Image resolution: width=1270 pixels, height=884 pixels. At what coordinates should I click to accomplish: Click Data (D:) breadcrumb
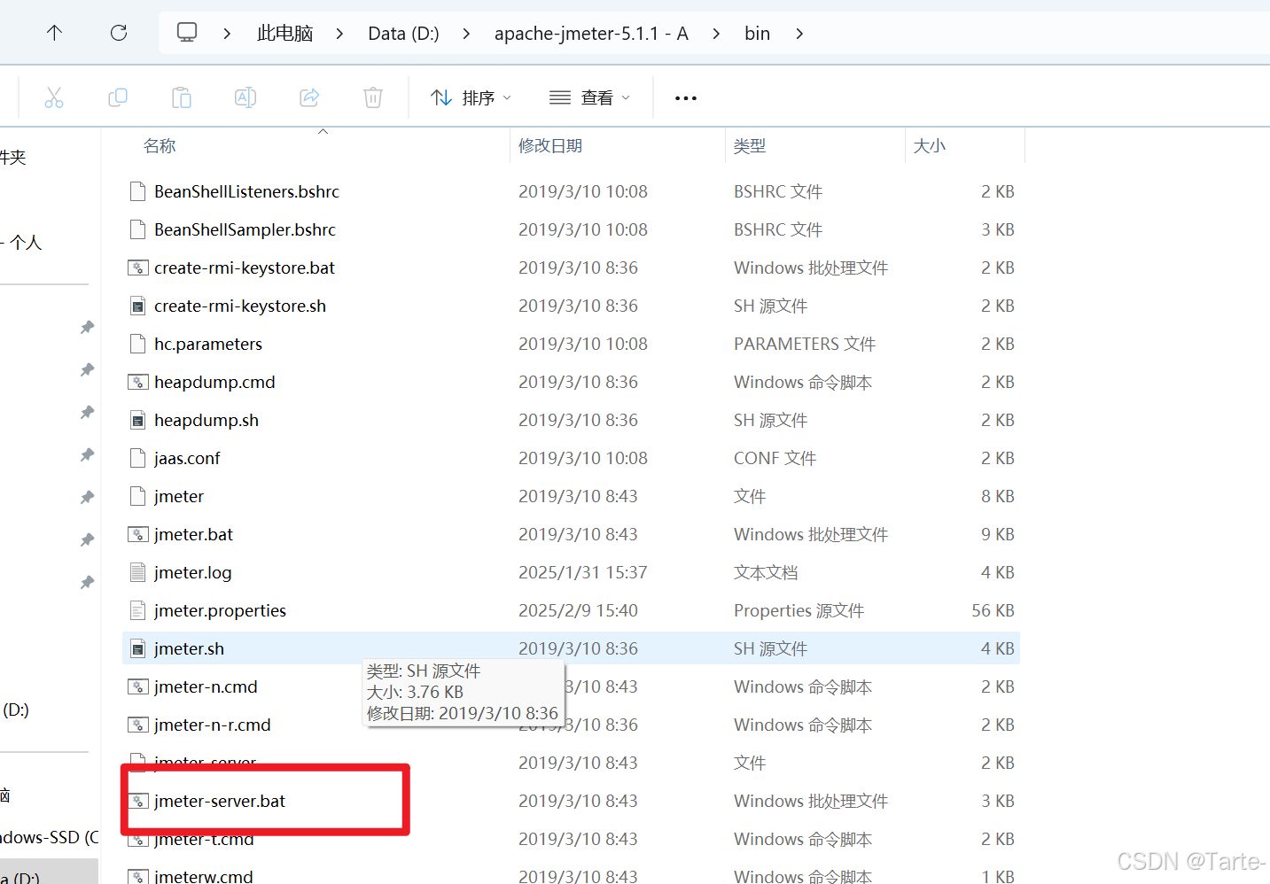[404, 34]
